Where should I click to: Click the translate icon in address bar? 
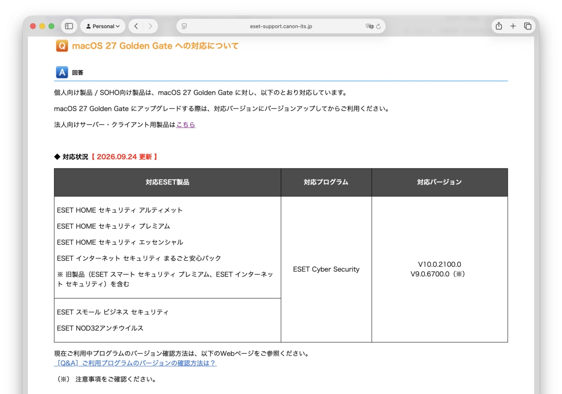click(x=370, y=26)
